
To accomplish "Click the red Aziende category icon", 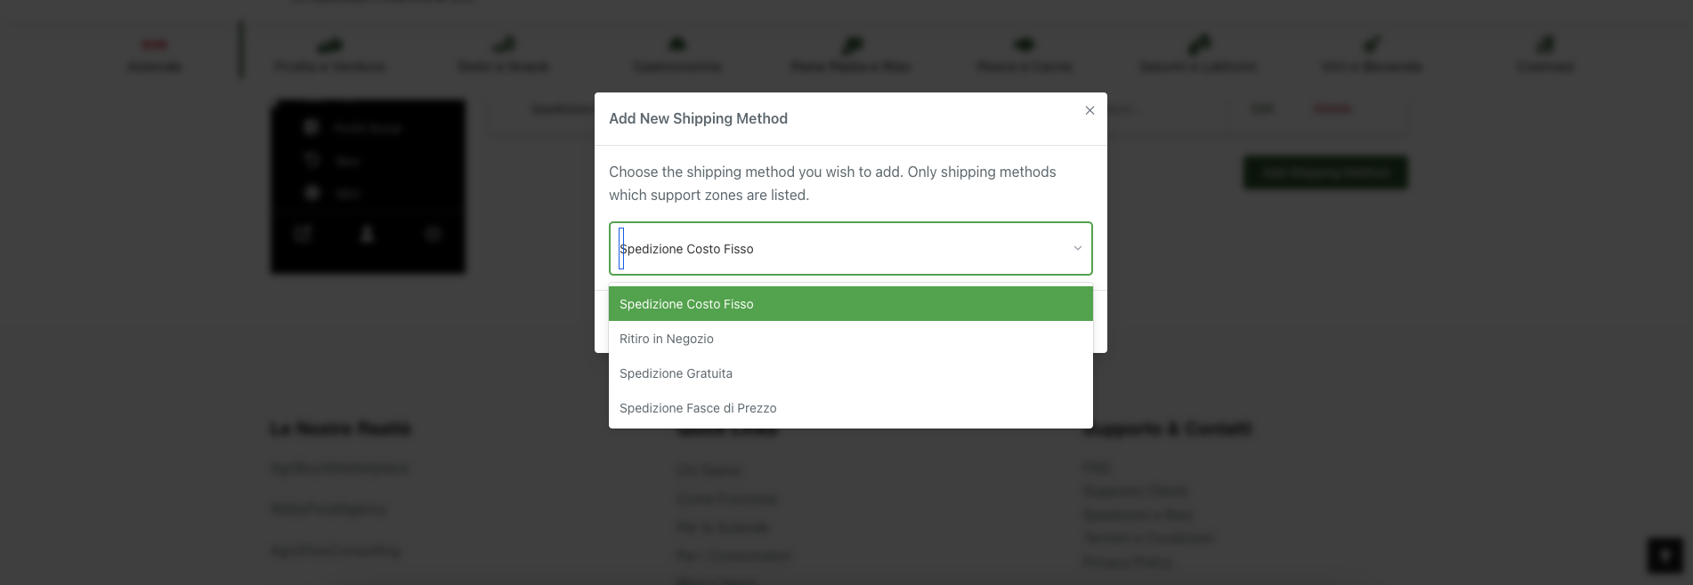I will click(x=155, y=44).
